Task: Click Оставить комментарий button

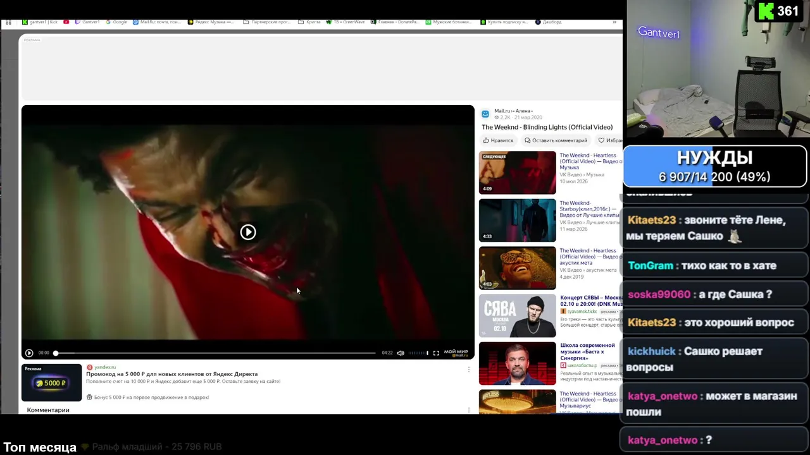Action: tap(556, 140)
